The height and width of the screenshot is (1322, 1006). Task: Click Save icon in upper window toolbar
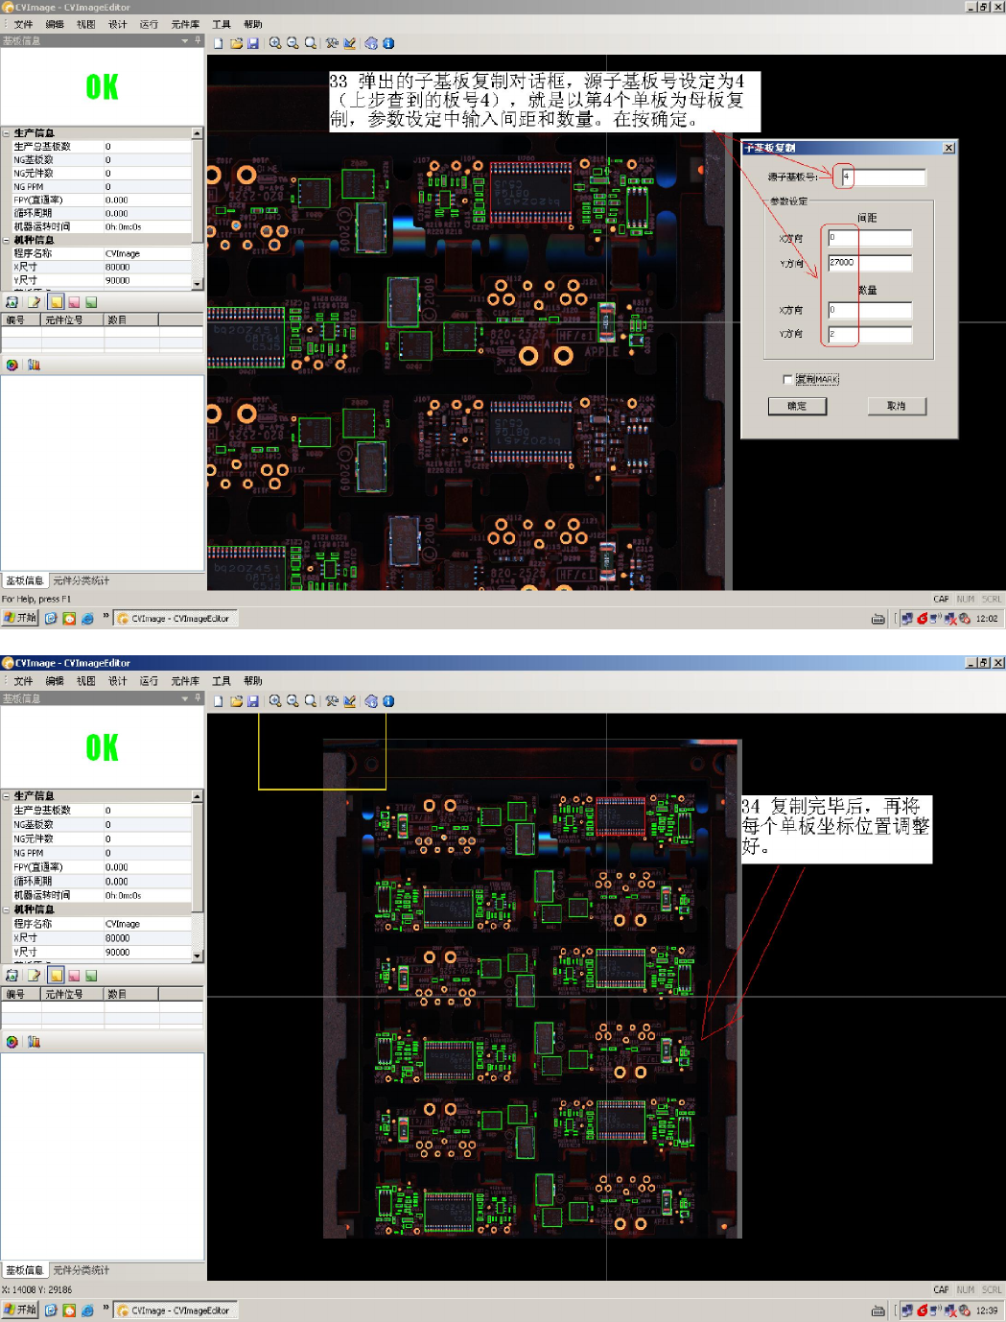253,43
